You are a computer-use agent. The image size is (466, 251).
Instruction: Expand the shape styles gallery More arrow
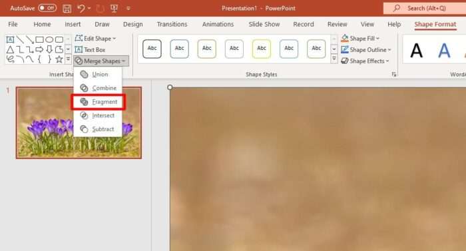click(x=334, y=59)
